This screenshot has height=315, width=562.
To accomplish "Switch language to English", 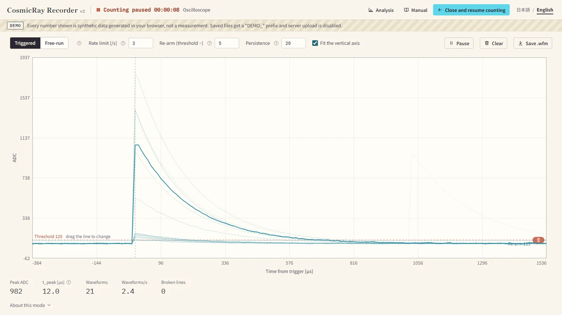I will 545,10.
